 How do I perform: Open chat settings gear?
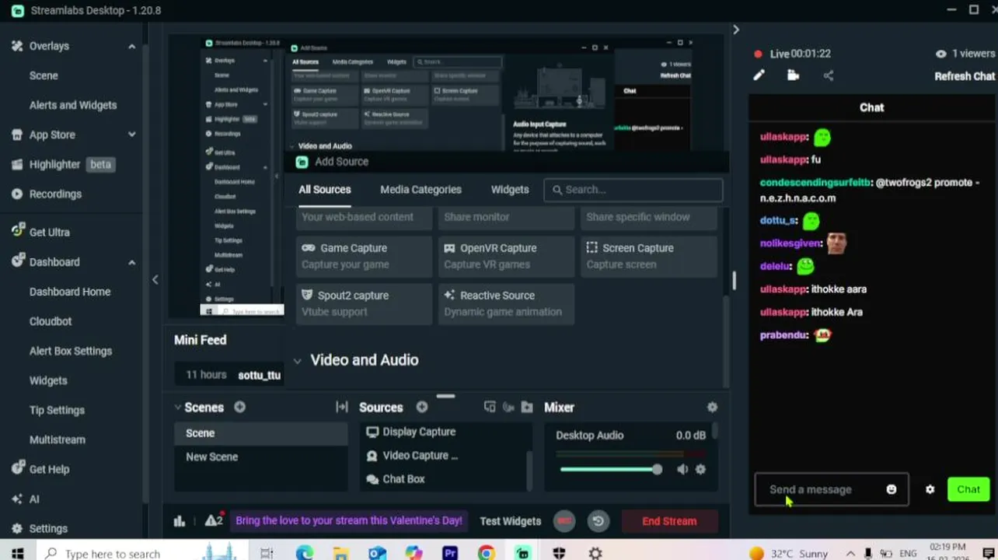930,489
